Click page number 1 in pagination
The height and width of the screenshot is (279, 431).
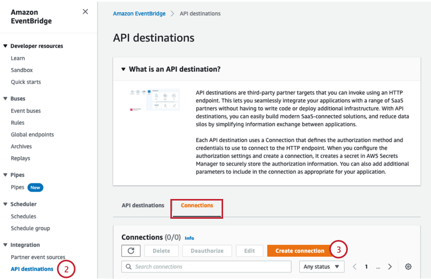click(x=366, y=266)
